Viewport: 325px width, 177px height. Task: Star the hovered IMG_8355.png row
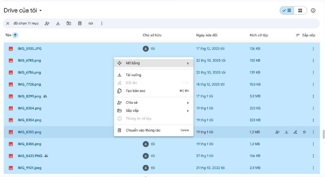(304, 132)
